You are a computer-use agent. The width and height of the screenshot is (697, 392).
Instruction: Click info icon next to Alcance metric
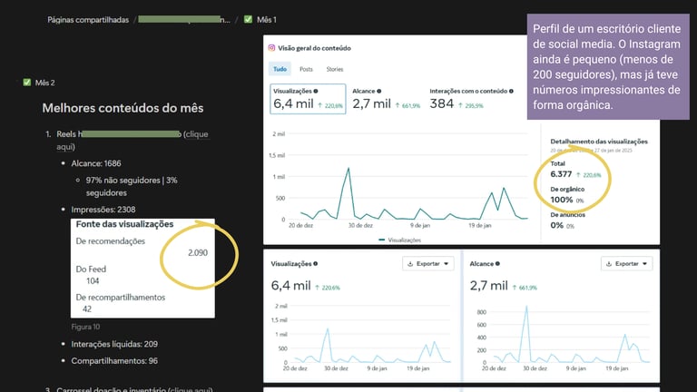[378, 91]
